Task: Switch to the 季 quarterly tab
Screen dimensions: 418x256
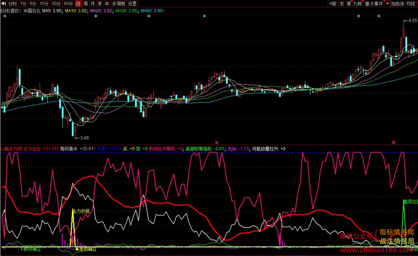Action: [100, 3]
